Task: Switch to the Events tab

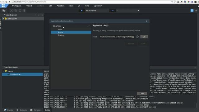Action: click(x=8, y=110)
